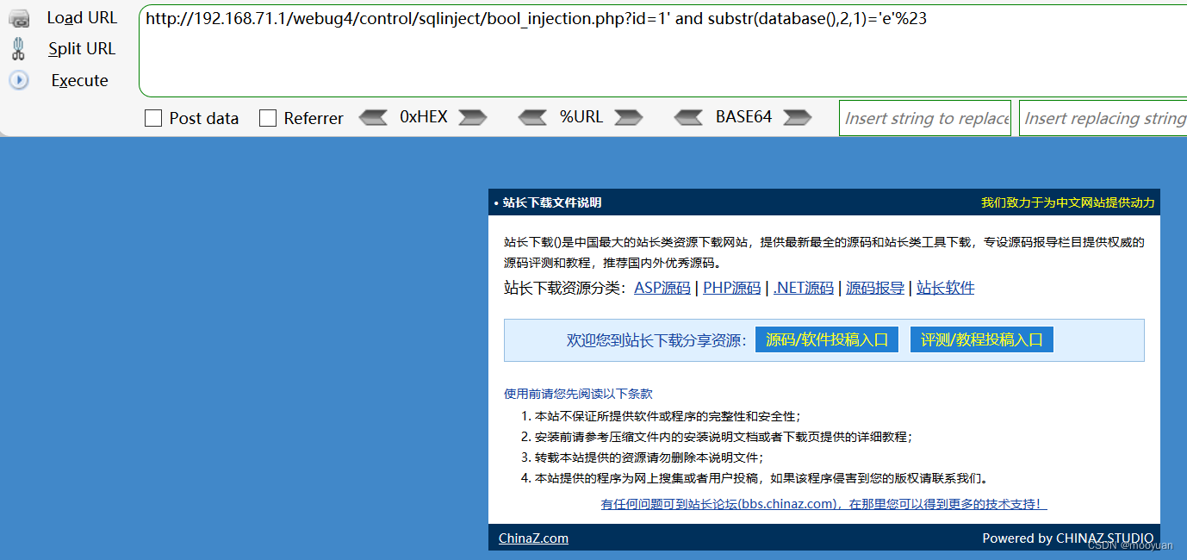Click the Split URL scissors icon
The width and height of the screenshot is (1187, 560).
click(19, 49)
